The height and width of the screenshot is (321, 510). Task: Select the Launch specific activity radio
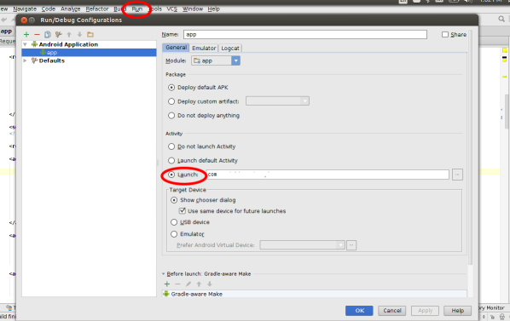tap(171, 175)
